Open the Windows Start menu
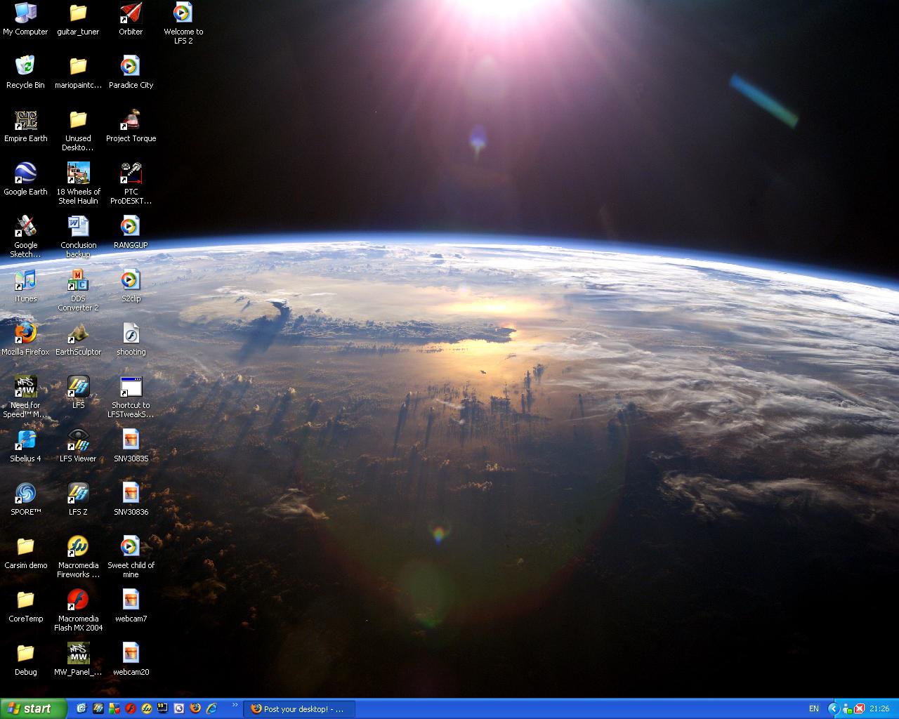899x719 pixels. (x=34, y=708)
